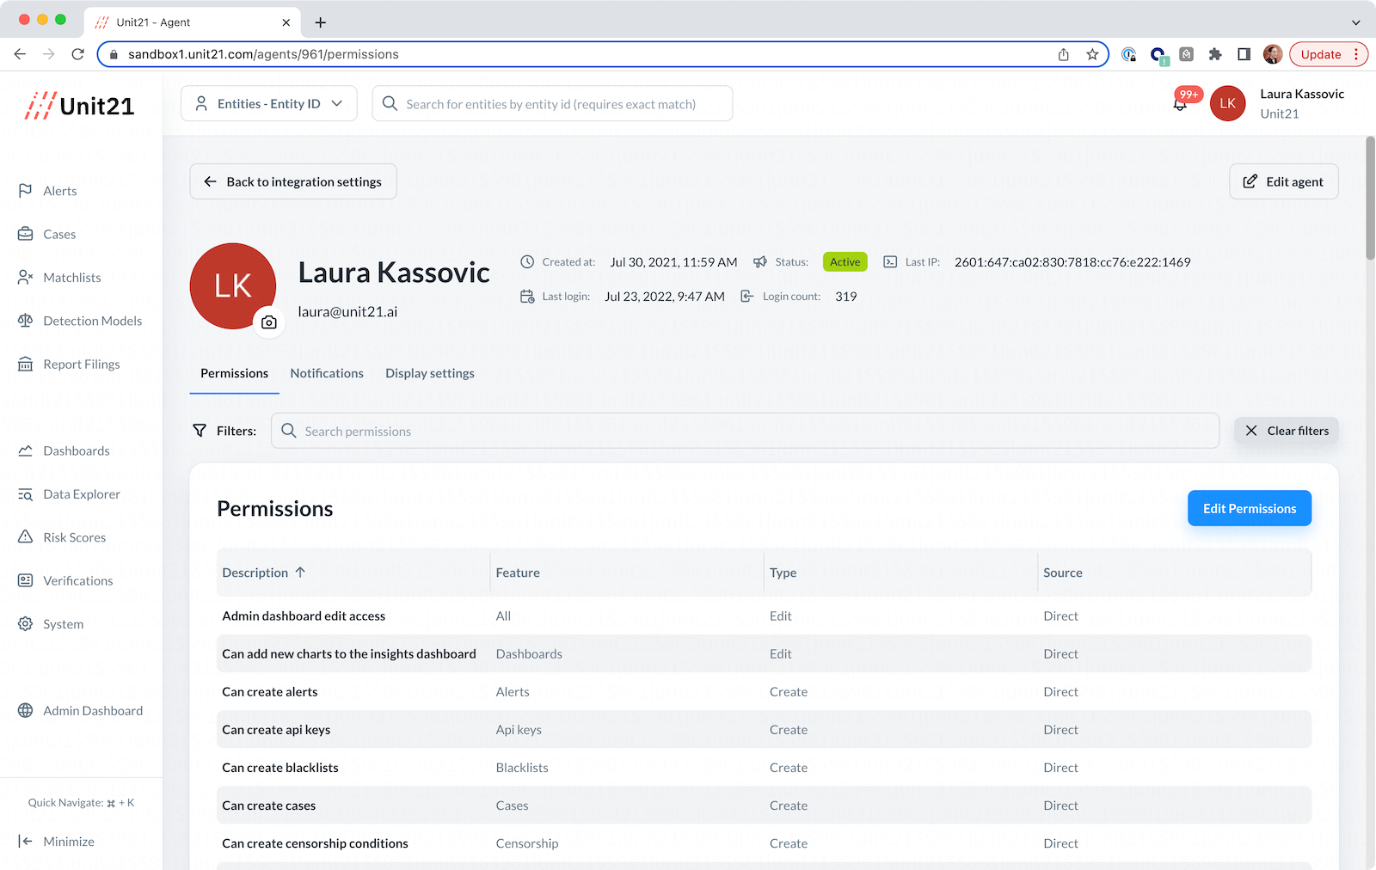Select the Can create censorship conditions row
This screenshot has width=1376, height=870.
764,842
